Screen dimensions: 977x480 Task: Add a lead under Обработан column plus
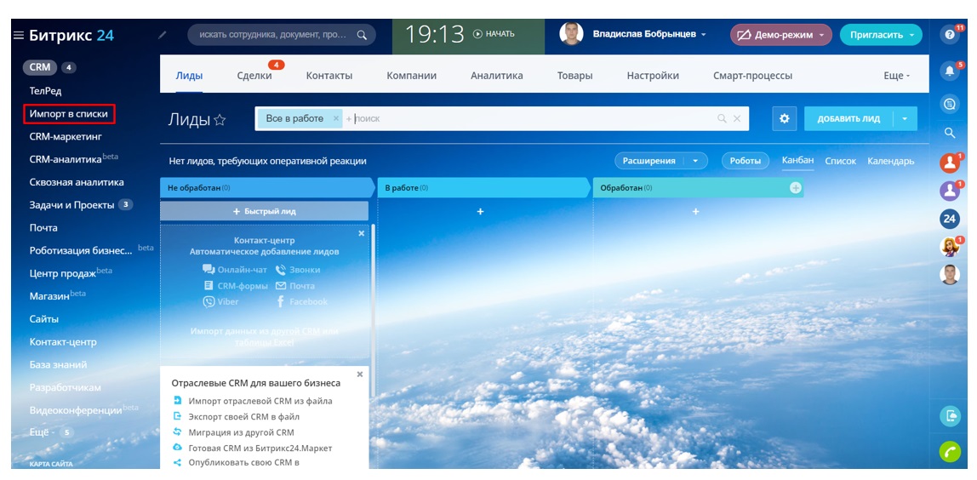696,212
